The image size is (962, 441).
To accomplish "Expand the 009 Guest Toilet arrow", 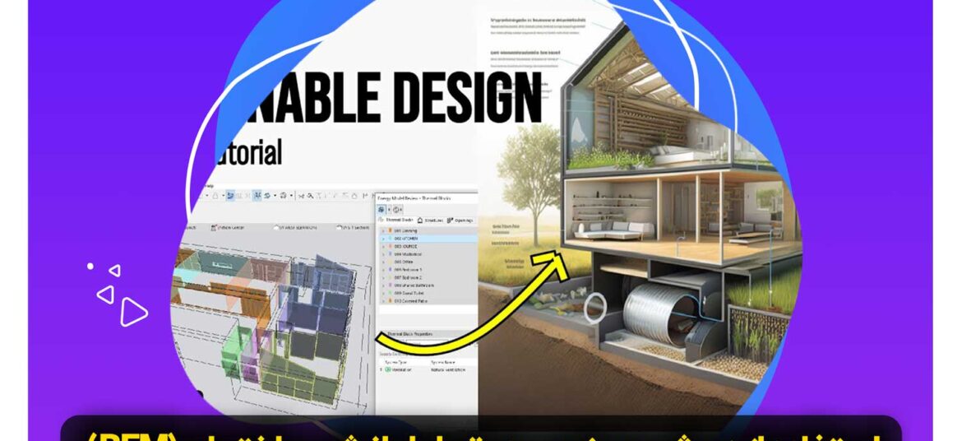I will [x=383, y=293].
